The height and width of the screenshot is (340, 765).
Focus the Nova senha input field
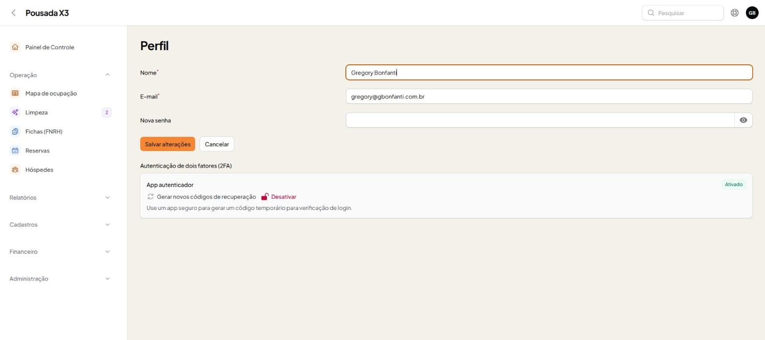click(x=540, y=120)
